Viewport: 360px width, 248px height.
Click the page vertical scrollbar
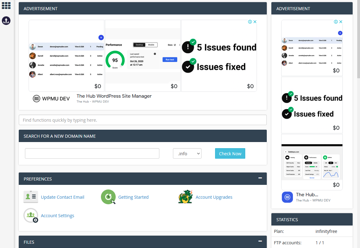358,40
